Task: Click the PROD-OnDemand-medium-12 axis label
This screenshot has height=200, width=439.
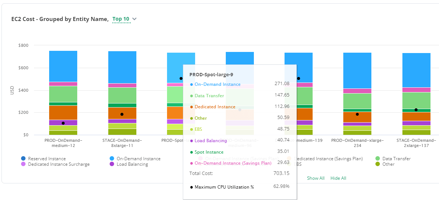Action: click(63, 143)
